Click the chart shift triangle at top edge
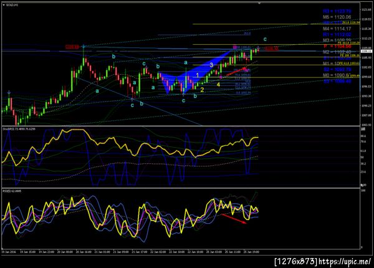Viewport: 374px width, 268px height. [259, 3]
